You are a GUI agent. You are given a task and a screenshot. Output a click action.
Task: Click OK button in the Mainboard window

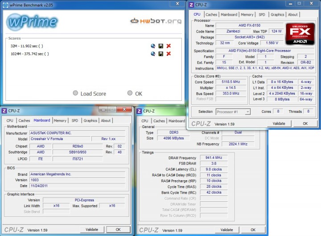tap(118, 230)
